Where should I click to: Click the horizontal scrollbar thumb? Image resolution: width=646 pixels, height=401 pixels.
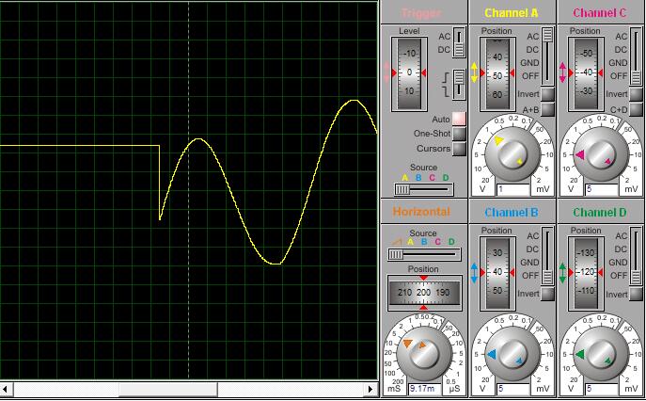[x=168, y=389]
